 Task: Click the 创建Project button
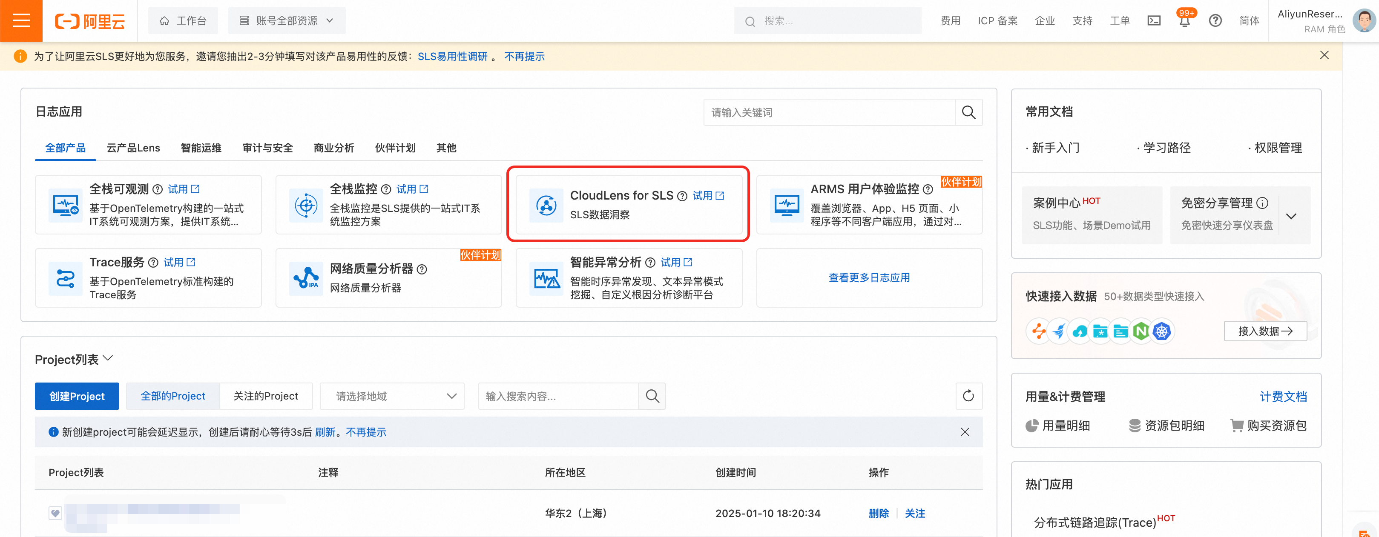(x=77, y=396)
